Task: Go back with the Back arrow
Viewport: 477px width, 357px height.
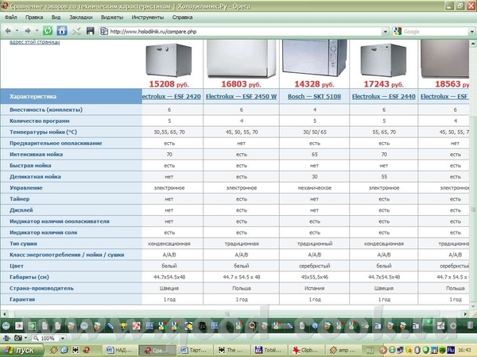Action: click(x=8, y=31)
